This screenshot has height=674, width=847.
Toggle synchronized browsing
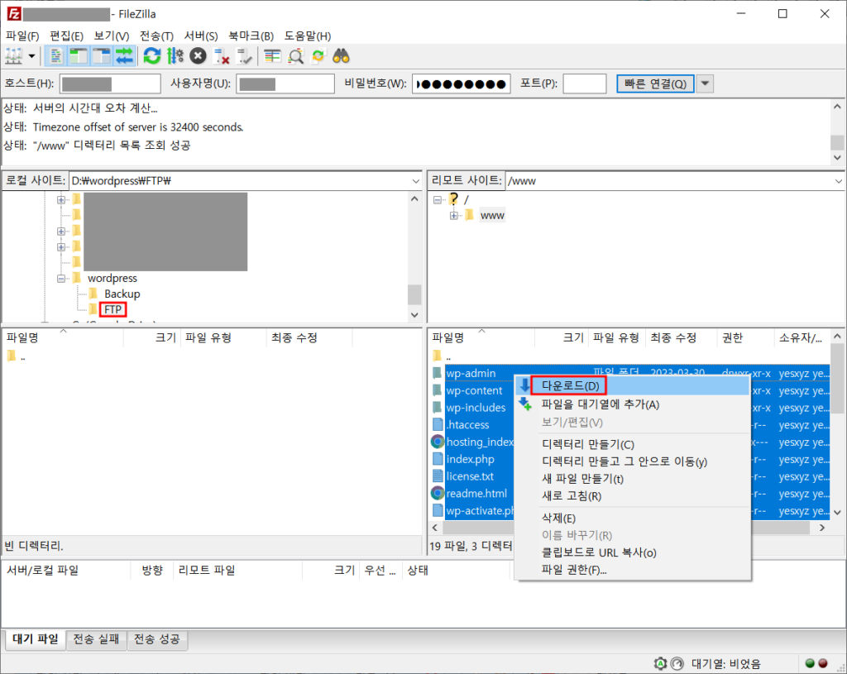tap(318, 56)
